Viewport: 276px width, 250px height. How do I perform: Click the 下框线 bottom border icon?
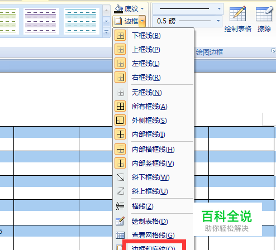[120, 35]
